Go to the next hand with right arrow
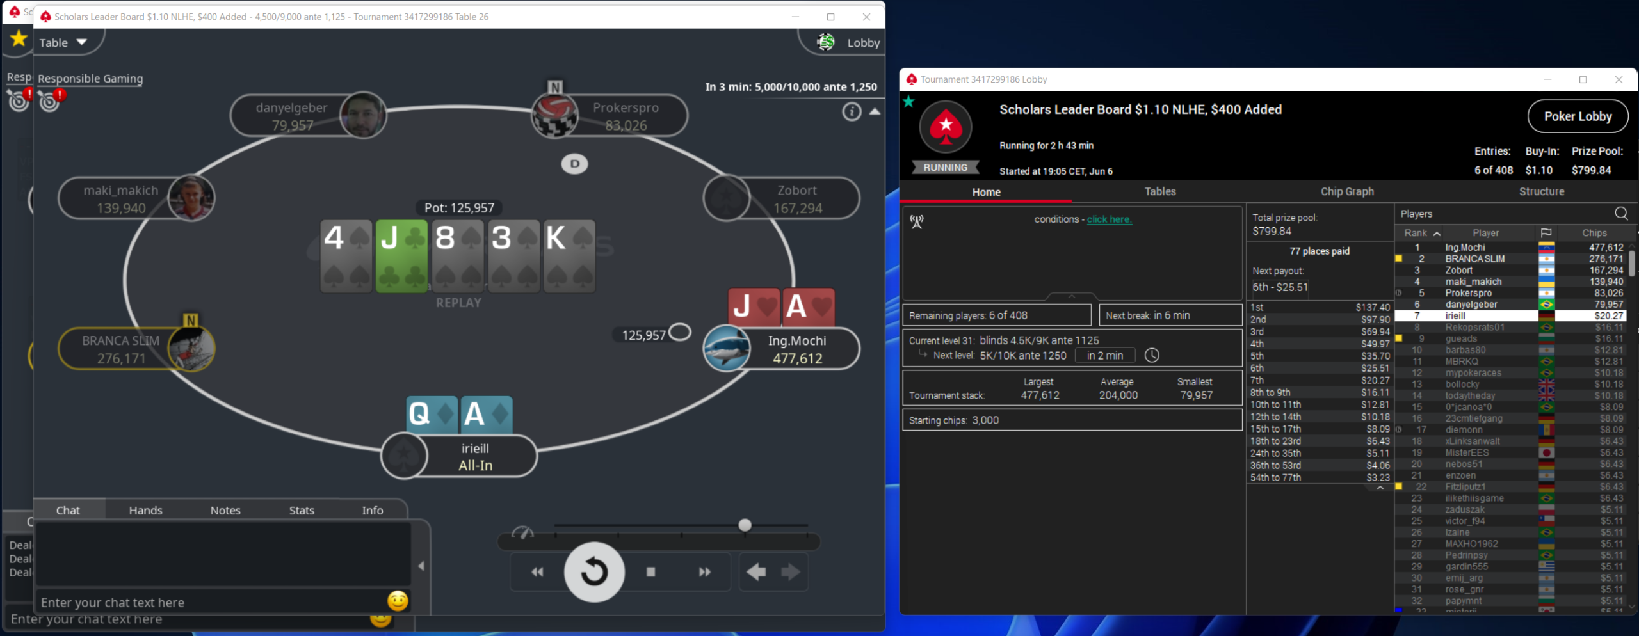The width and height of the screenshot is (1639, 636). pyautogui.click(x=791, y=571)
